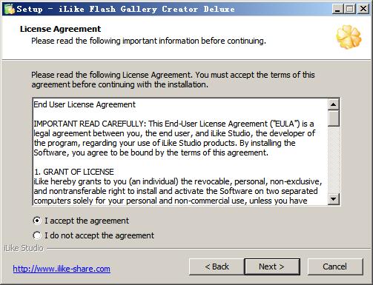The height and width of the screenshot is (285, 373).
Task: Click the "License Agreement" page heading
Action: [60, 29]
